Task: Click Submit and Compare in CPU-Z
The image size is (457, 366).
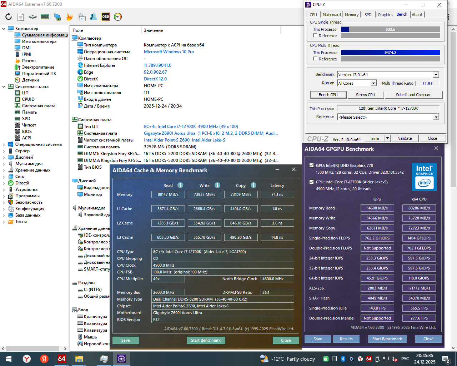Action: point(413,95)
